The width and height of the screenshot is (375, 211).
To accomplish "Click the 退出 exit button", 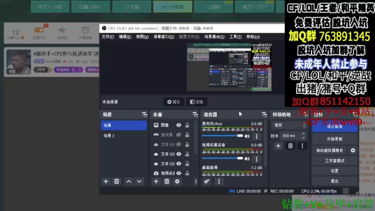I will [335, 181].
